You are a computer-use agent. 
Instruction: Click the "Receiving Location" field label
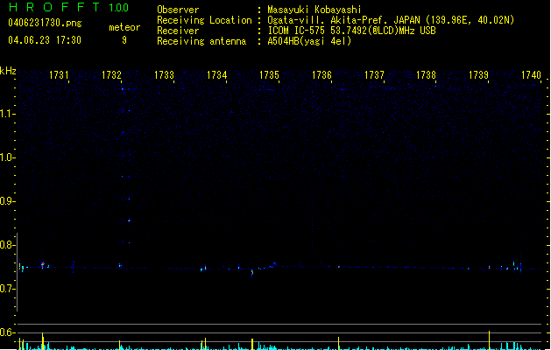(x=204, y=20)
